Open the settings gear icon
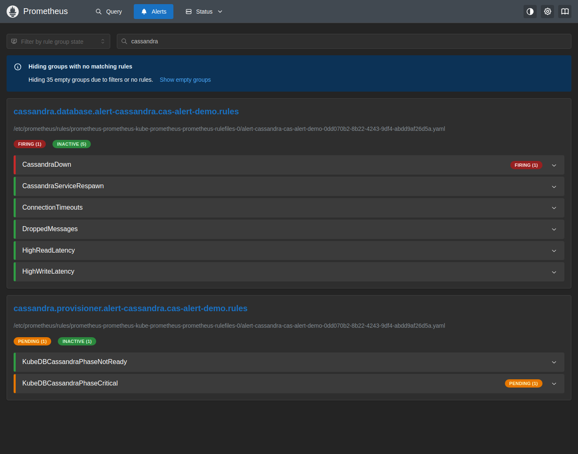This screenshot has width=578, height=454. [547, 12]
